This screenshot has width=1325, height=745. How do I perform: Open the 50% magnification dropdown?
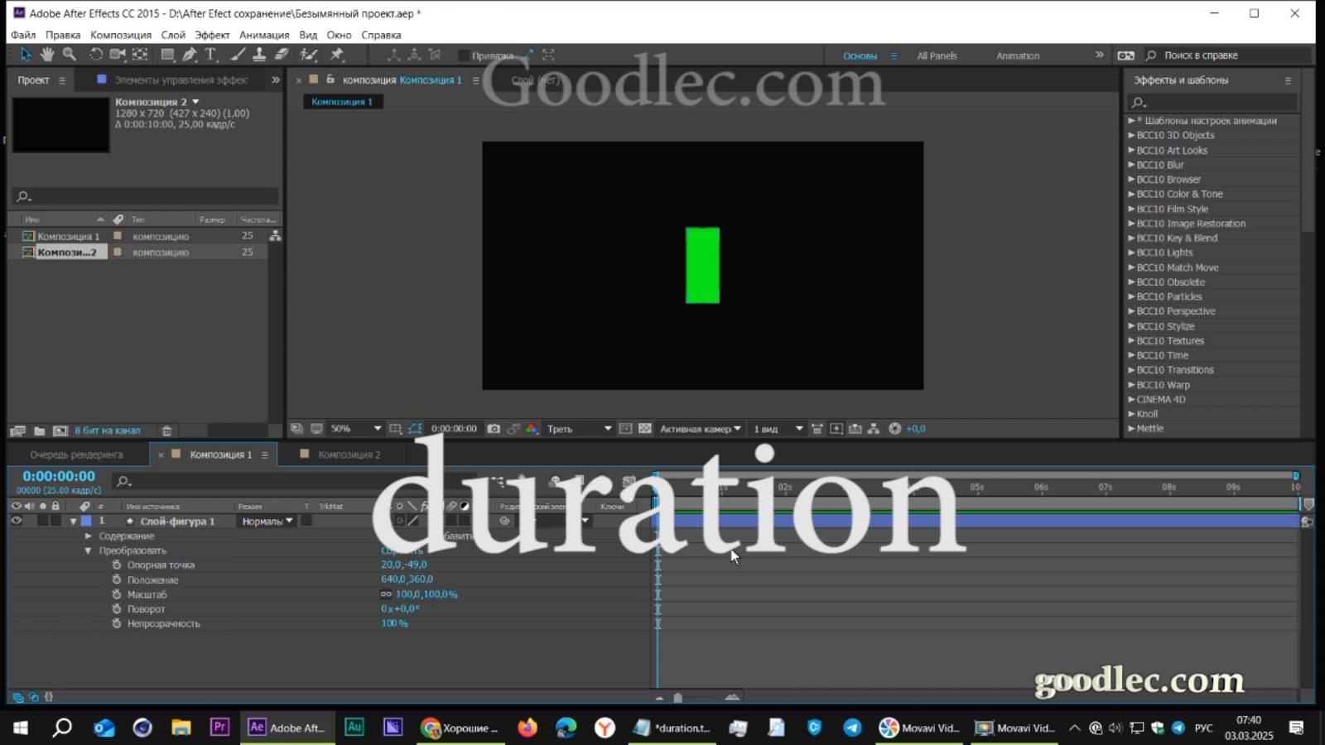tap(356, 429)
